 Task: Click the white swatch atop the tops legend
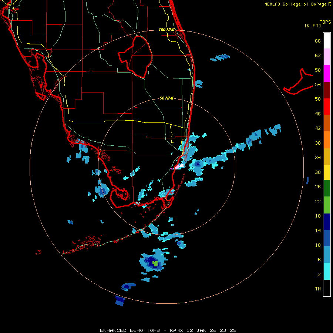pyautogui.click(x=327, y=41)
